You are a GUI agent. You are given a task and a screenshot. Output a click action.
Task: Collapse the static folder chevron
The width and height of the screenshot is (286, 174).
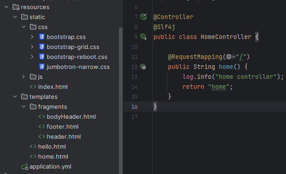coord(15,17)
